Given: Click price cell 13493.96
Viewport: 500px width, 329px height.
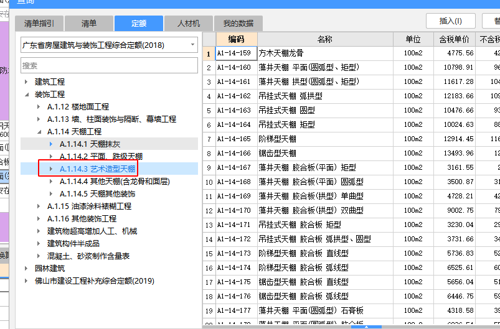Looking at the screenshot, I should pos(454,154).
